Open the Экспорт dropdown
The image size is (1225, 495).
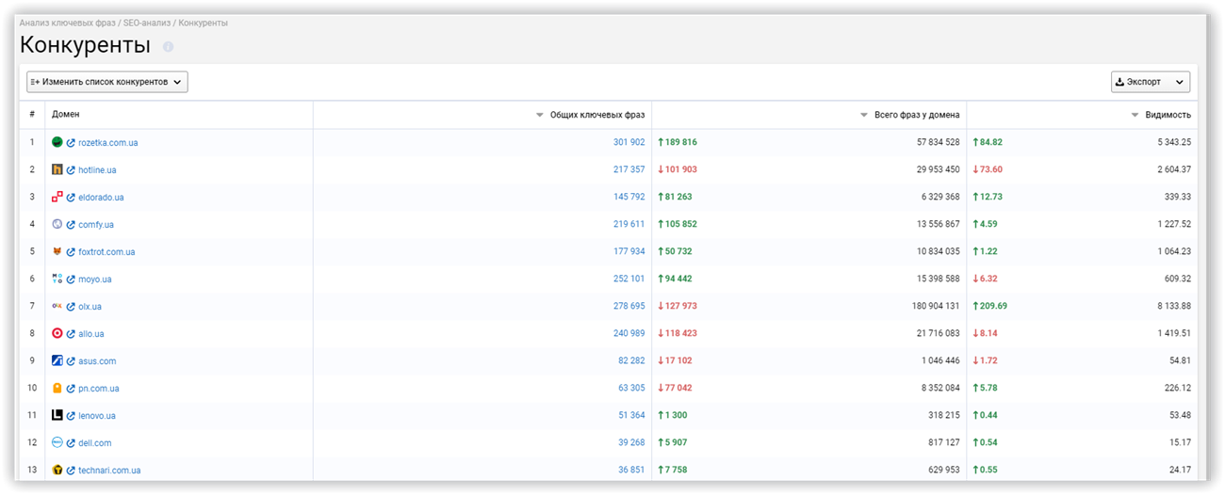point(1151,82)
